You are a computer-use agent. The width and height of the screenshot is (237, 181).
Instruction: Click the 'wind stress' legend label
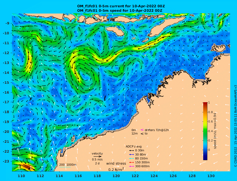tap(116, 164)
